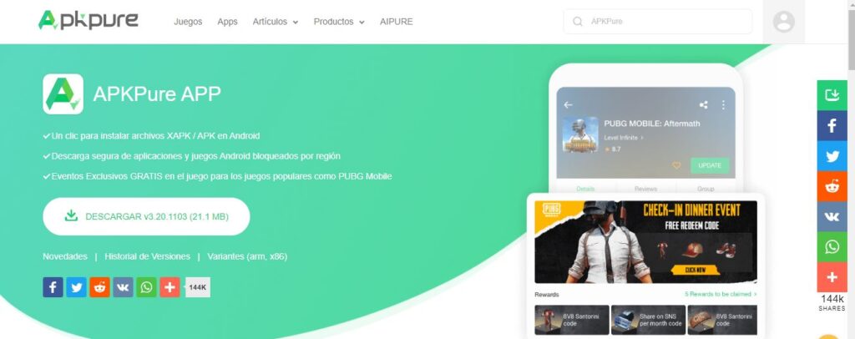Click the APKPure logo in header
This screenshot has height=339, width=855.
[x=89, y=21]
